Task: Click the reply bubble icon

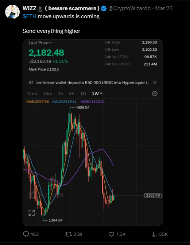Action: 26,234
